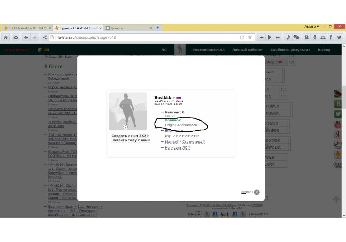Open a new browser tab
Screen dimensions: 346x242
coord(158,28)
